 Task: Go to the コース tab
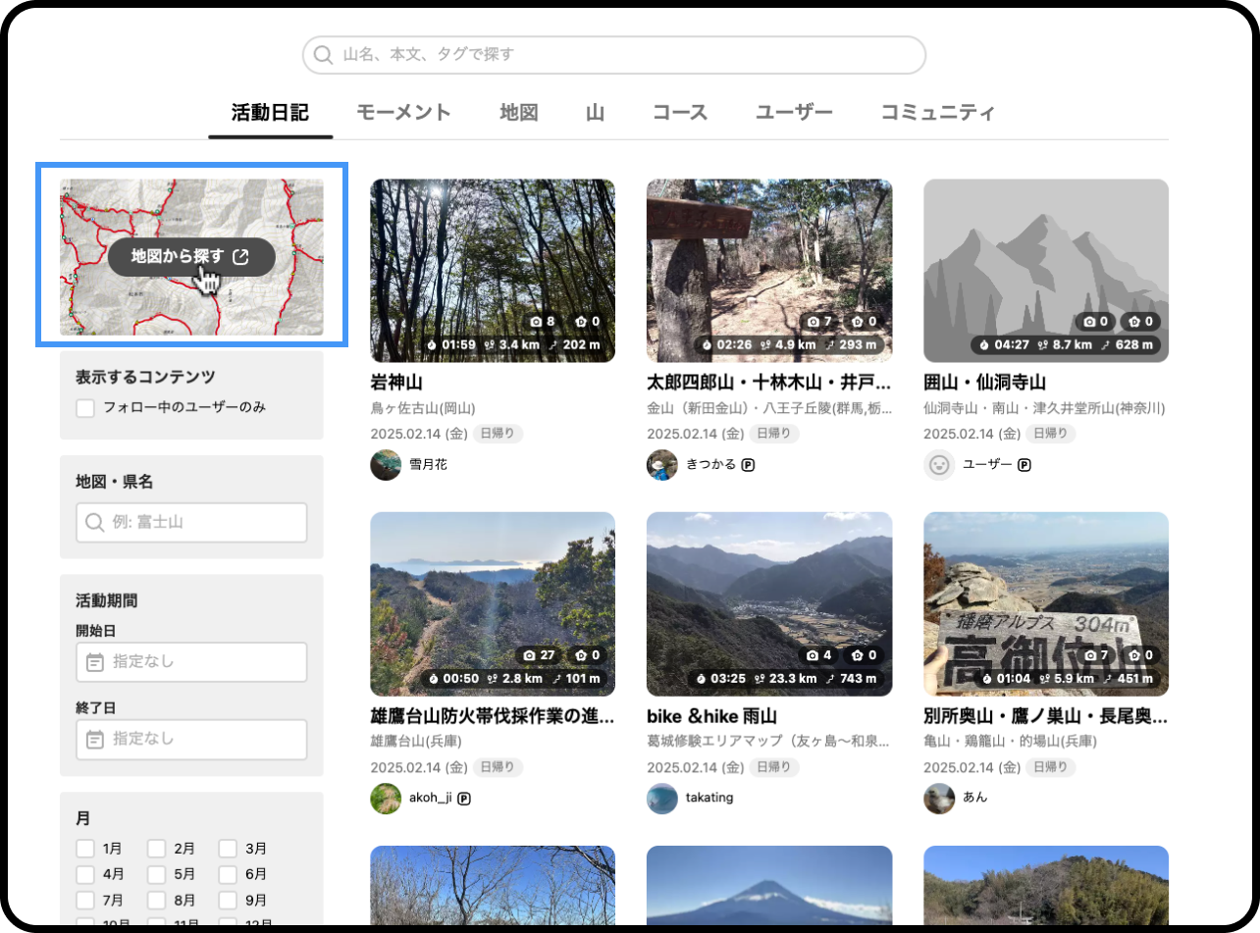pyautogui.click(x=680, y=112)
